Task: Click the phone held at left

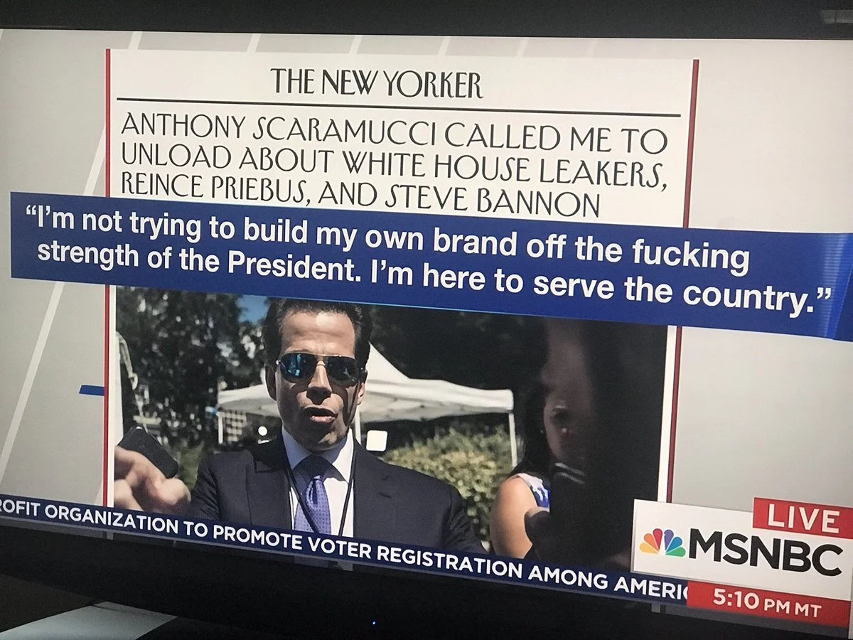Action: (147, 450)
